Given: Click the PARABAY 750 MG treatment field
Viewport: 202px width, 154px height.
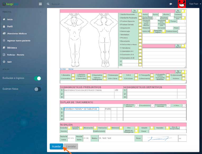Looking at the screenshot, I should (81, 109).
